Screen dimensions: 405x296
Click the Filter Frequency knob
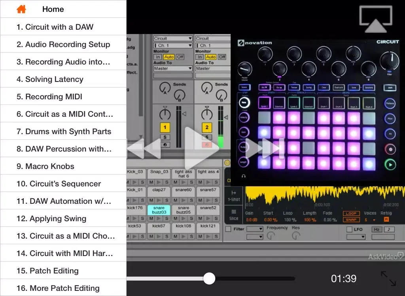[271, 236]
